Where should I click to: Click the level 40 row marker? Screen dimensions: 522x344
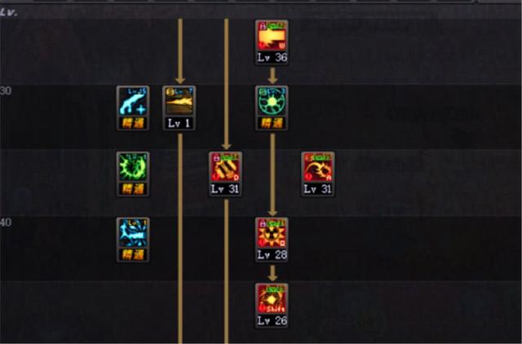[x=6, y=223]
